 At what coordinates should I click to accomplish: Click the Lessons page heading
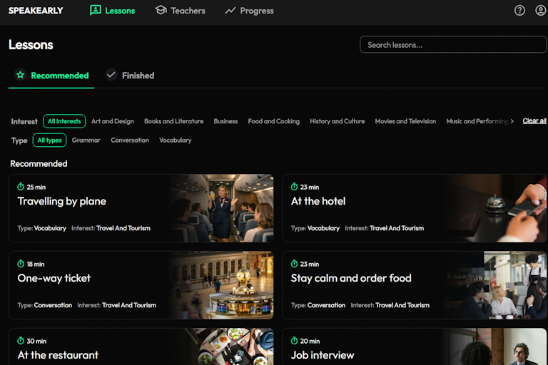pyautogui.click(x=31, y=45)
